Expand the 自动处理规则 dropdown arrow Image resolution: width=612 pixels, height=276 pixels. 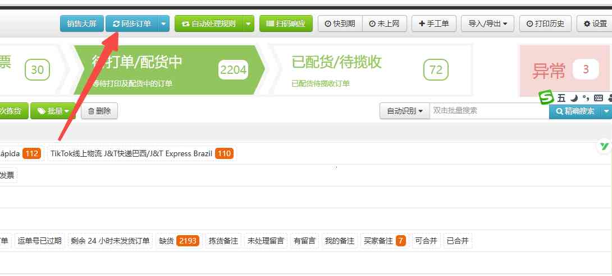click(x=249, y=24)
